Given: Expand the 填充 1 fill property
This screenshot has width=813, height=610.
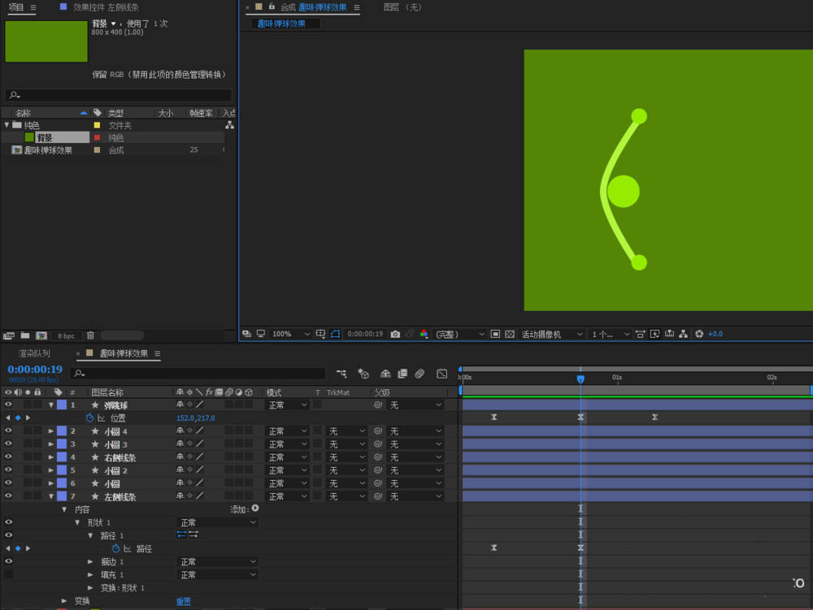Looking at the screenshot, I should coord(90,574).
